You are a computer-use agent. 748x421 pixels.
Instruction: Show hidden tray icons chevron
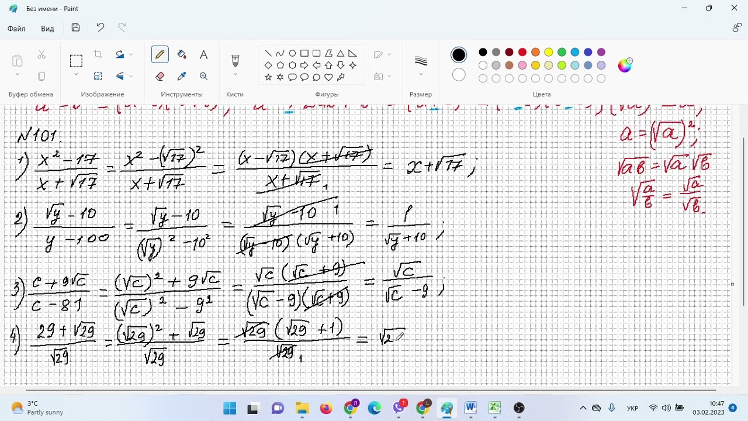(x=583, y=408)
